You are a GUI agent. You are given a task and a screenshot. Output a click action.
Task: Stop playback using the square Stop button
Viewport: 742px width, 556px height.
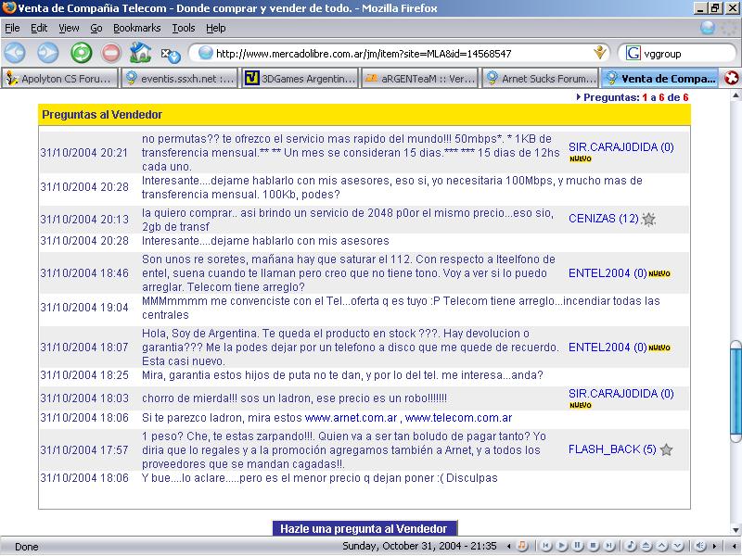tap(594, 546)
